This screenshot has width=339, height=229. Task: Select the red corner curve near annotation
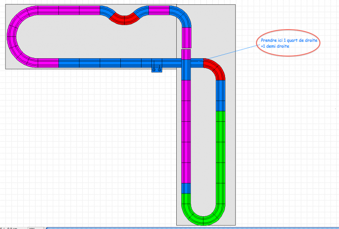216,68
